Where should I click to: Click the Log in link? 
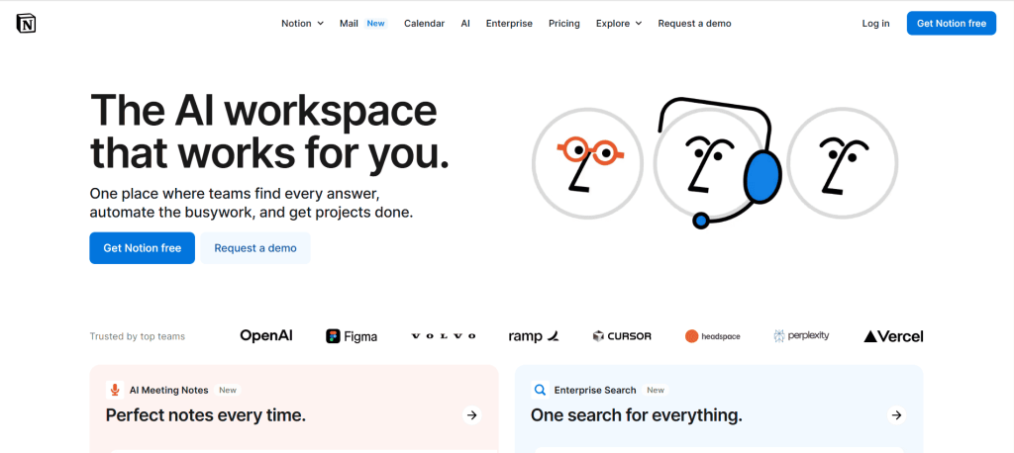coord(875,23)
